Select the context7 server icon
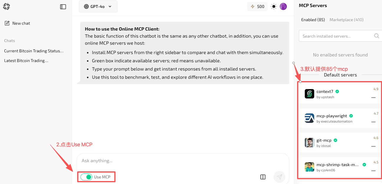The image size is (382, 184). pos(309,94)
